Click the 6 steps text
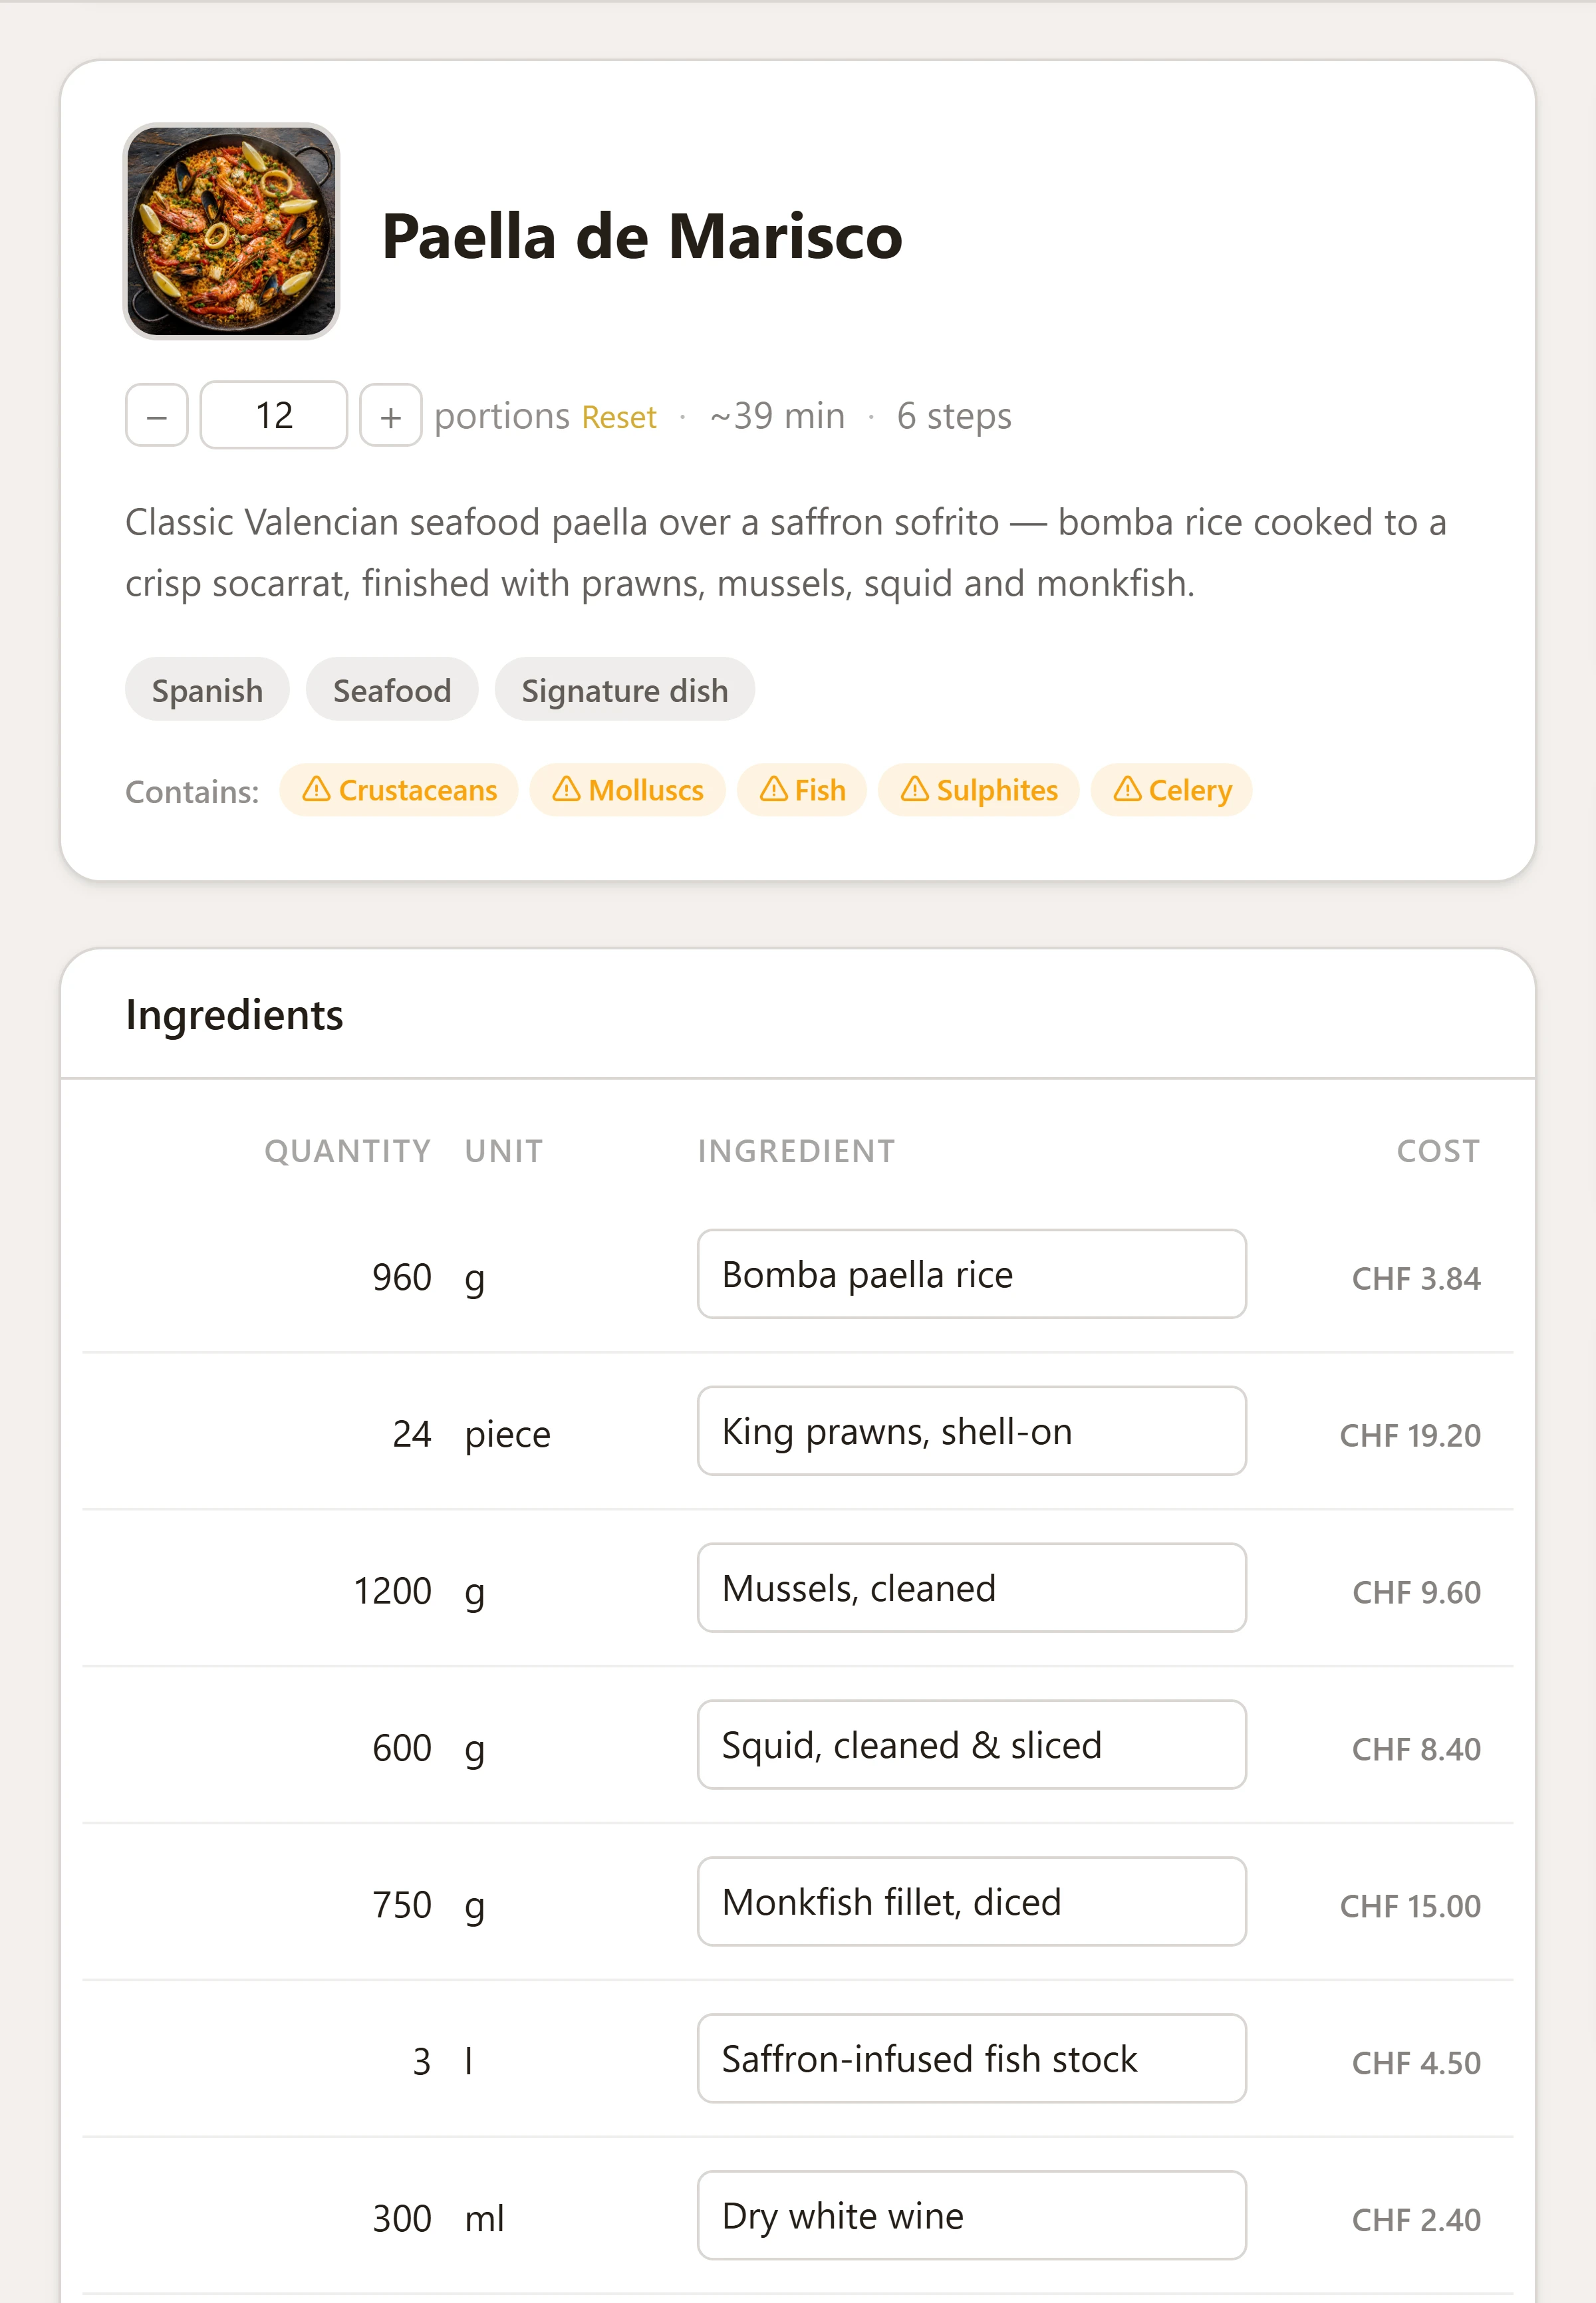The width and height of the screenshot is (1596, 2303). tap(954, 416)
